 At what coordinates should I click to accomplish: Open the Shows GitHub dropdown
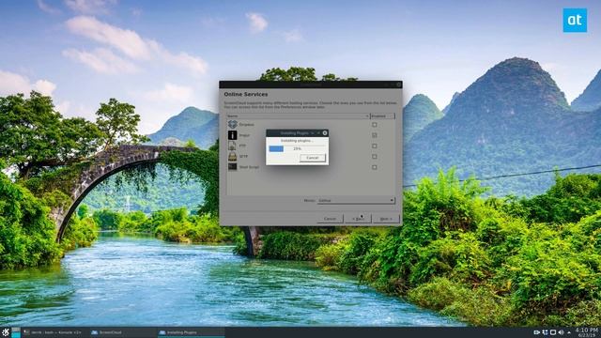tap(356, 200)
